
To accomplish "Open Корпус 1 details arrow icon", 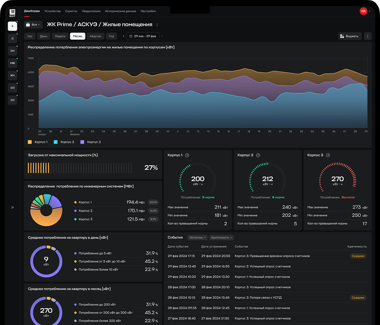I will pos(187,155).
